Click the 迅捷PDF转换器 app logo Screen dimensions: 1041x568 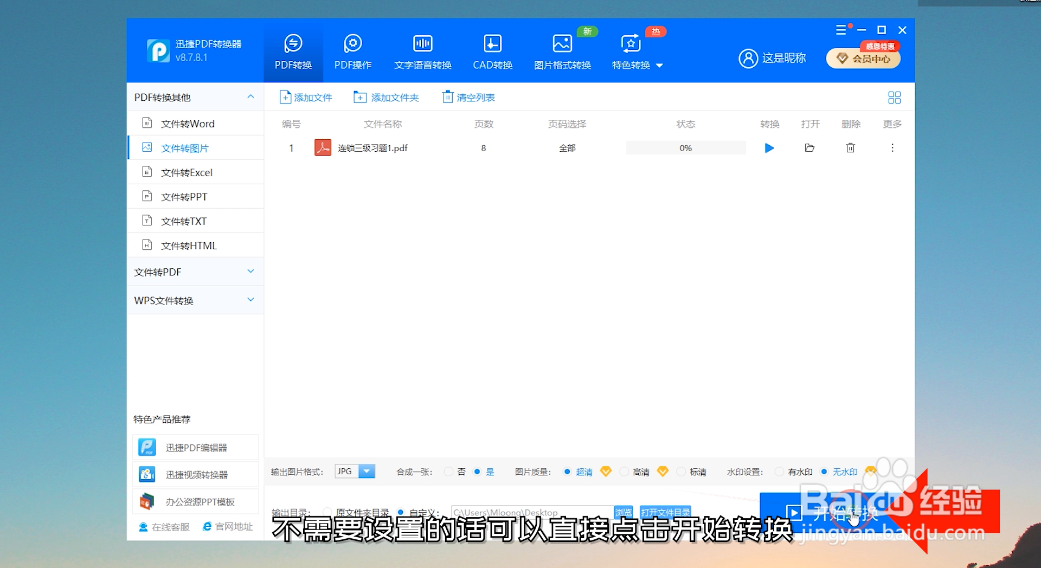(x=158, y=50)
